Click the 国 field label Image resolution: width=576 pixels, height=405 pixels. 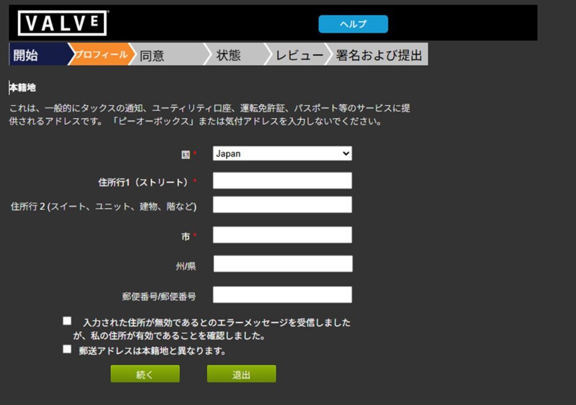point(185,154)
